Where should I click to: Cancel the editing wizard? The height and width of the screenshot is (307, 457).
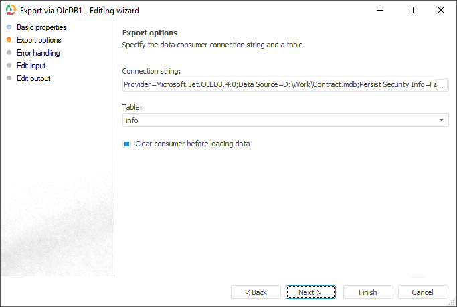pyautogui.click(x=423, y=292)
